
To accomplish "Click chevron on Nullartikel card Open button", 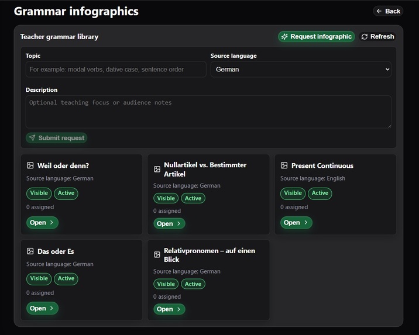I will click(178, 224).
